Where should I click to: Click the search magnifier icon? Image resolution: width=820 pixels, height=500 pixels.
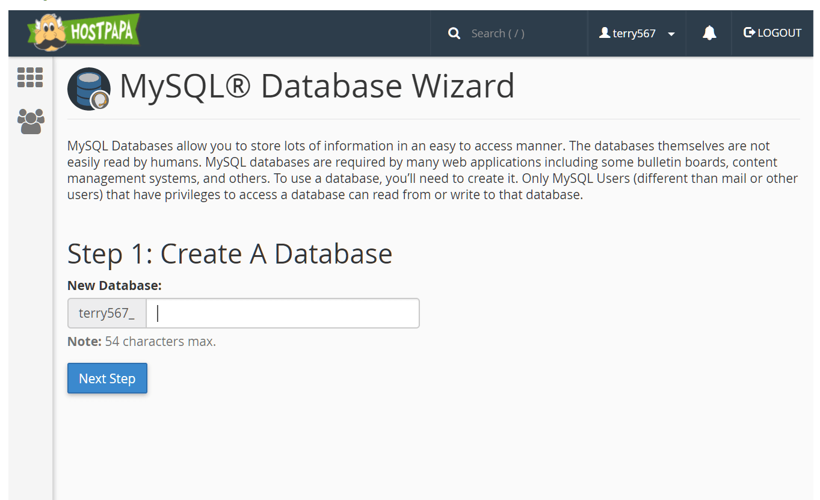click(x=454, y=33)
